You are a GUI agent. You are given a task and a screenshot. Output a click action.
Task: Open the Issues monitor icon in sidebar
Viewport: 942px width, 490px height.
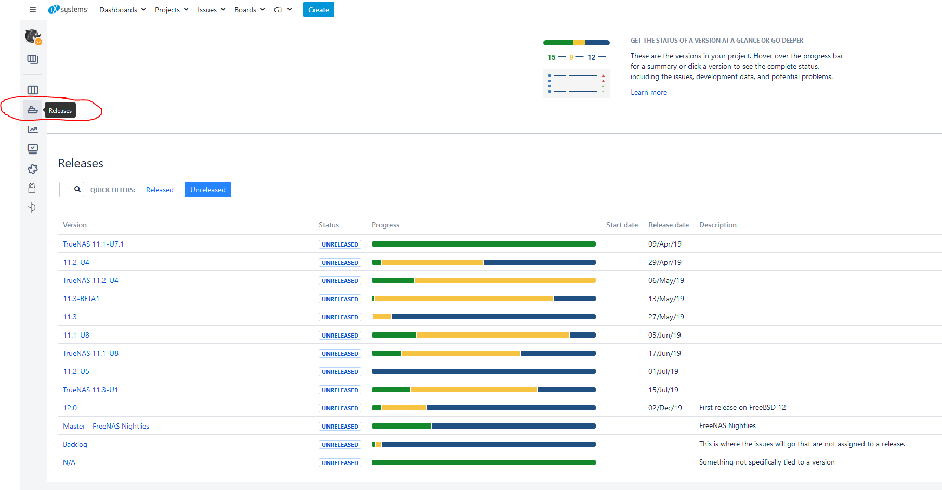click(33, 149)
